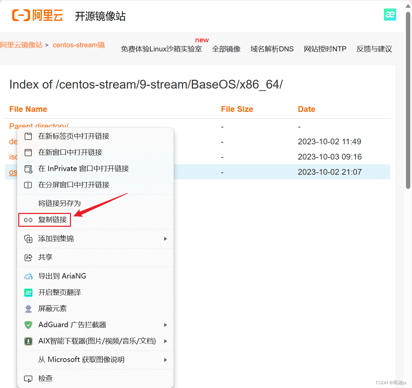
Task: Click the share icon beside 共享
Action: point(28,257)
